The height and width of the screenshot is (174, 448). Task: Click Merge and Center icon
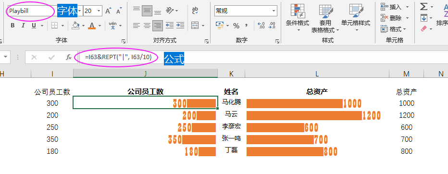point(195,25)
